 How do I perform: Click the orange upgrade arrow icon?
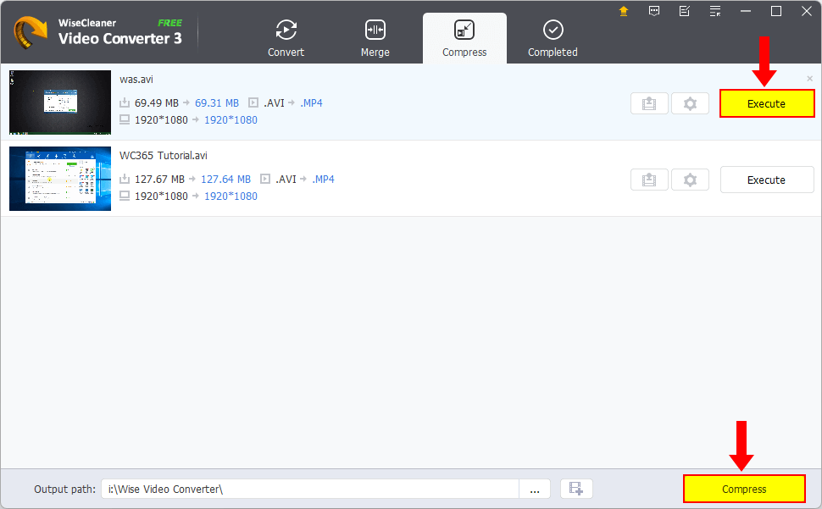pos(624,11)
